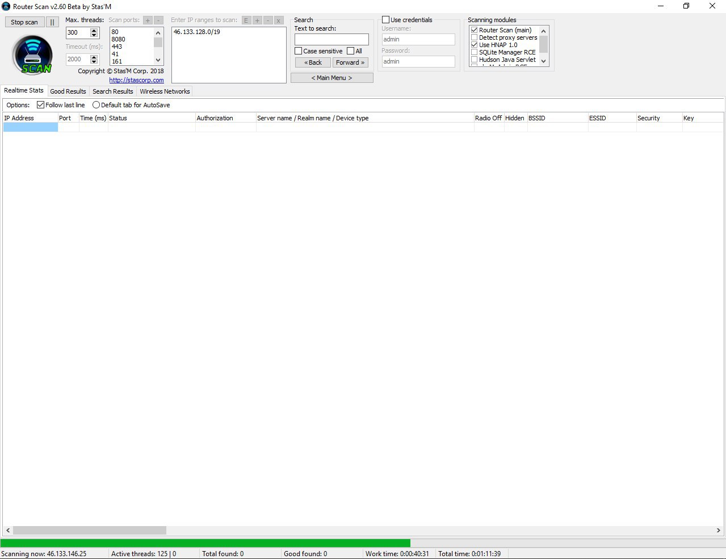Remove an IP range with minus button
The height and width of the screenshot is (559, 726).
(x=267, y=20)
